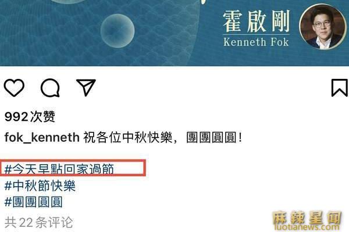This screenshot has width=349, height=232.
Task: Click 團團圓圓! at the caption's end
Action: (x=214, y=137)
